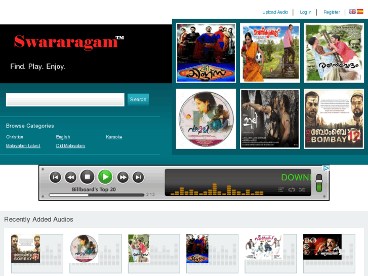The width and height of the screenshot is (368, 276).
Task: Open recently added dancing group audio thumbnail
Action: click(x=264, y=247)
